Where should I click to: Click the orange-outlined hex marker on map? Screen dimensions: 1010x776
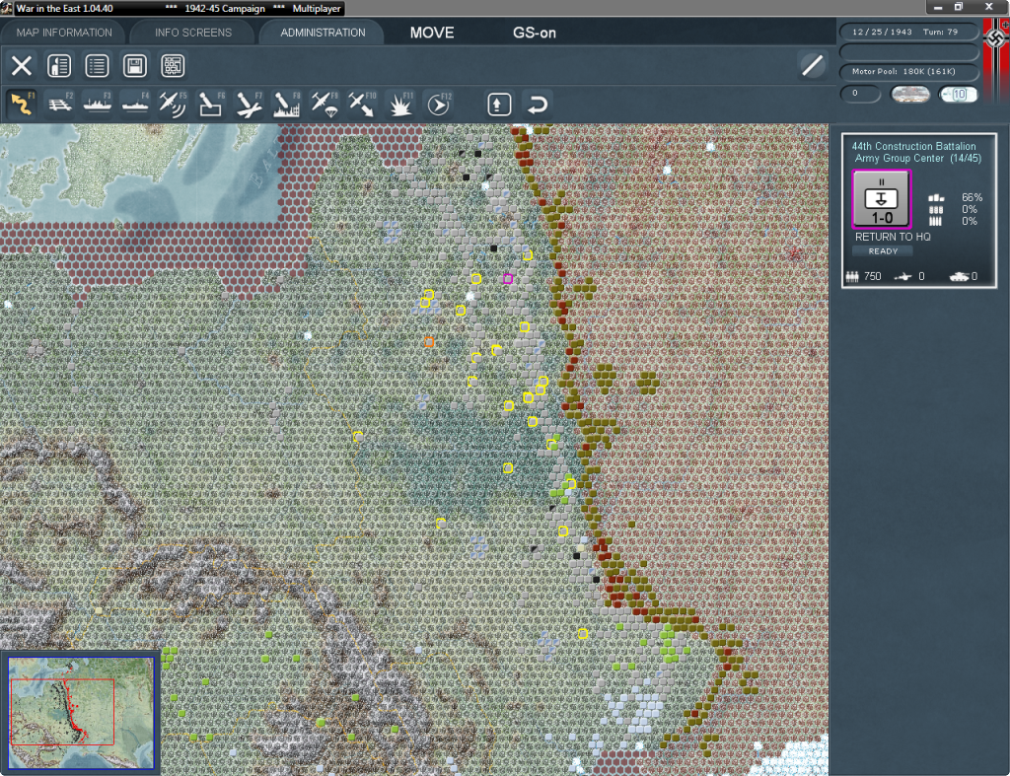pyautogui.click(x=429, y=342)
